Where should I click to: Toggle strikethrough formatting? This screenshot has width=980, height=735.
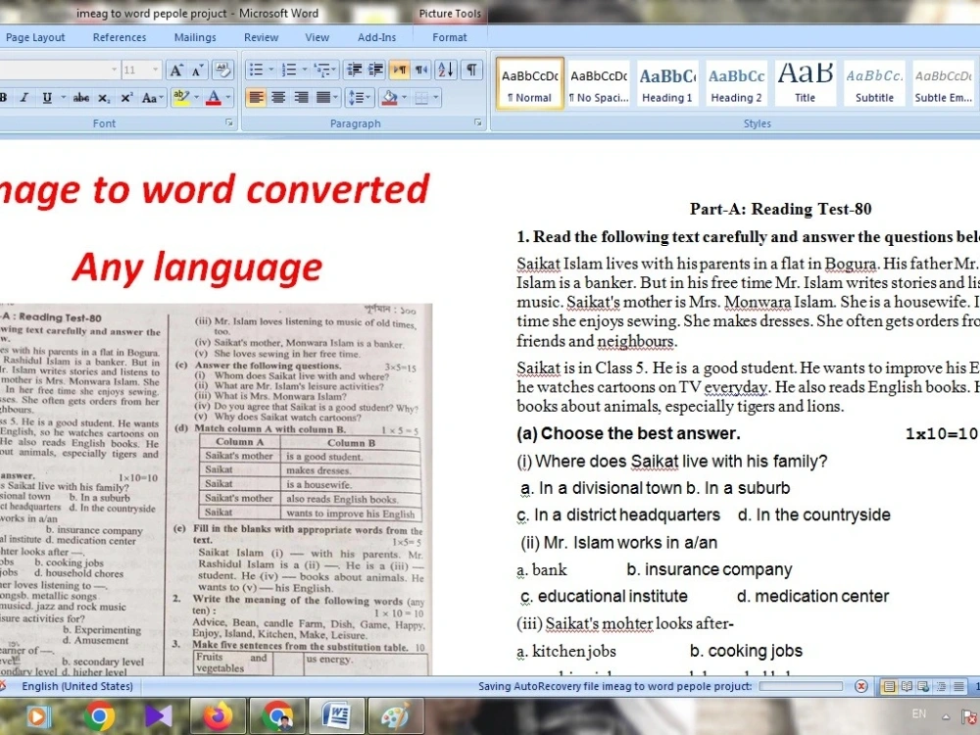[x=80, y=97]
